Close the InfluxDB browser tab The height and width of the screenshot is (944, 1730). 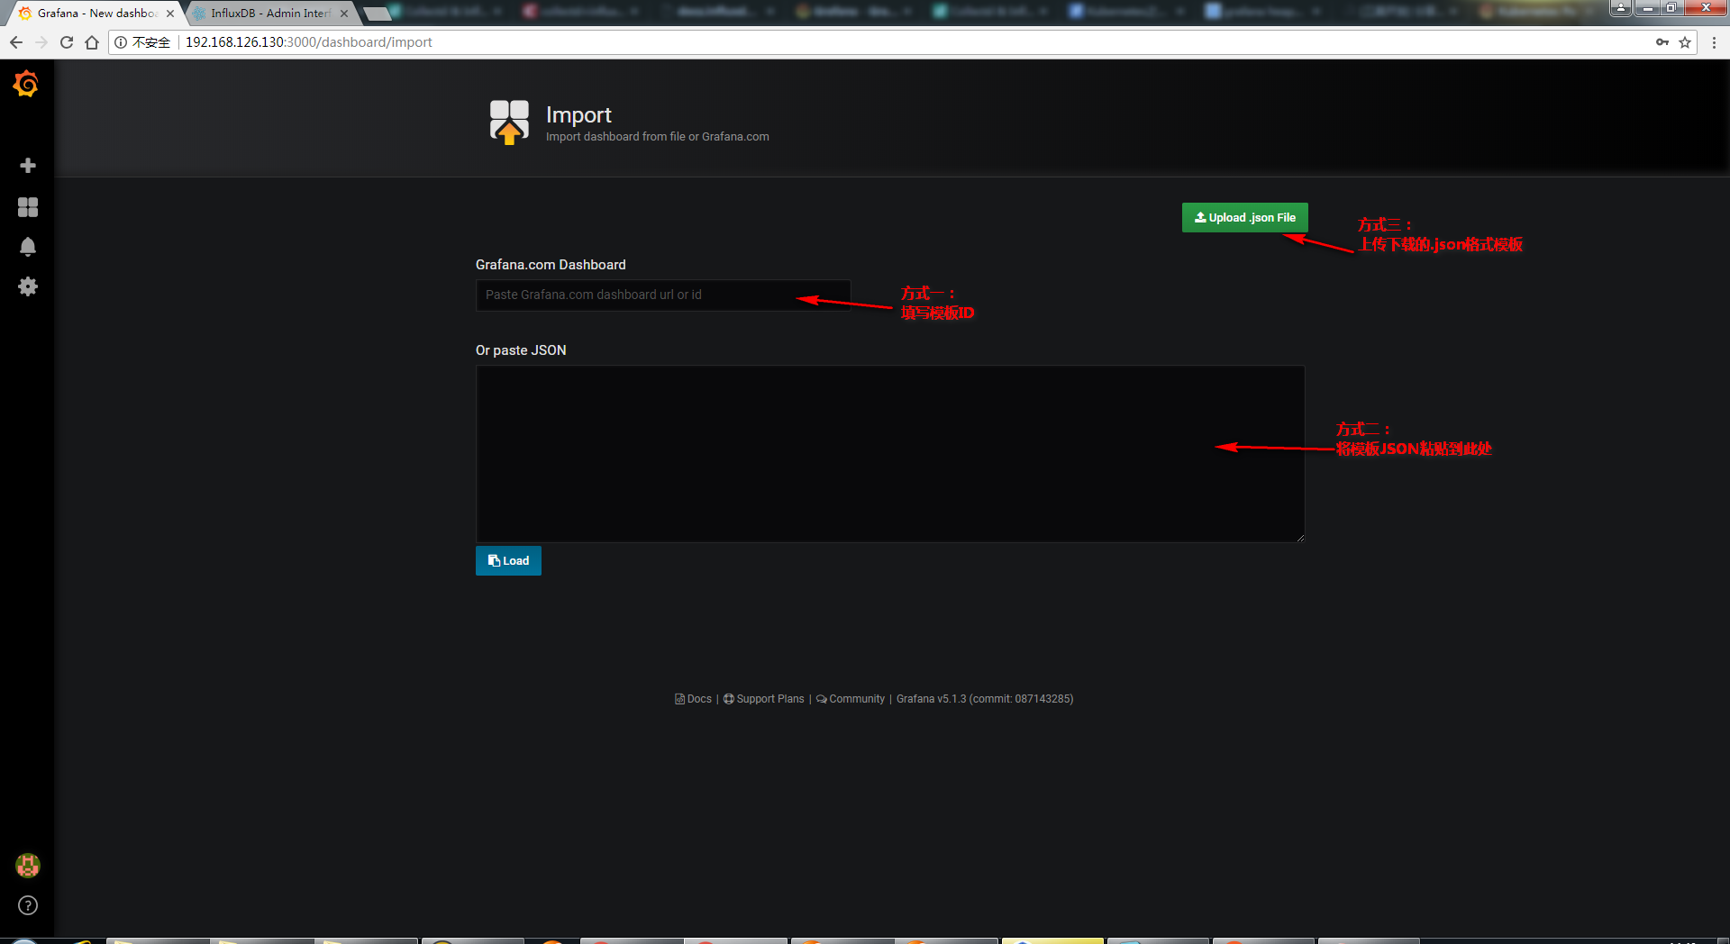pyautogui.click(x=344, y=14)
